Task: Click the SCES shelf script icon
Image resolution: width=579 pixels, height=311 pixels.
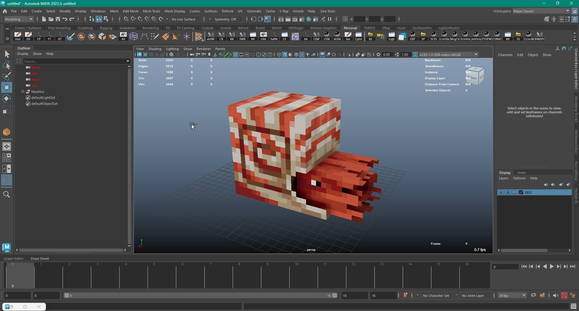Action: 434,36
